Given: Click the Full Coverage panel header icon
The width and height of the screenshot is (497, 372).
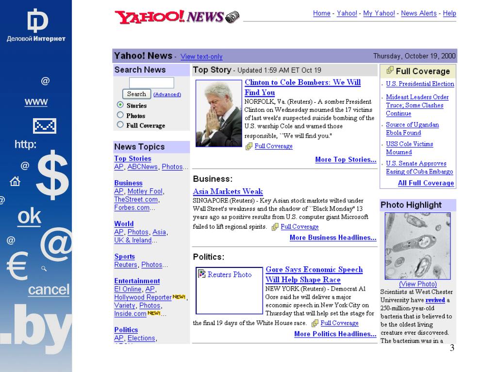Looking at the screenshot, I should coord(390,70).
